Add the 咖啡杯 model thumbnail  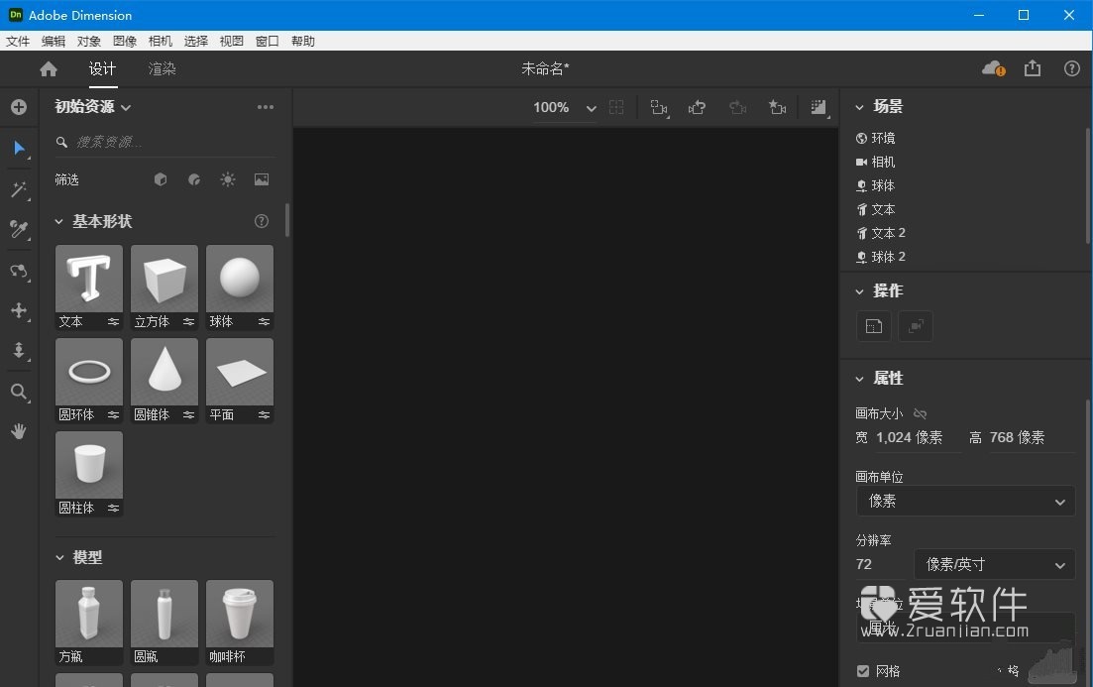(240, 614)
